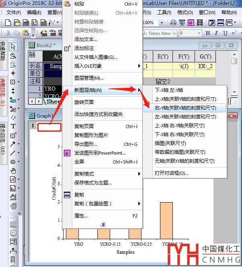Select the Zoom Out magnifier tool
Image resolution: width=242 pixels, height=267 pixels.
coord(13,64)
